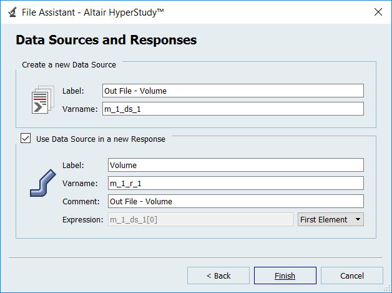Click the 'Comment:' field label
Screen dimensions: 392x293
pos(81,201)
